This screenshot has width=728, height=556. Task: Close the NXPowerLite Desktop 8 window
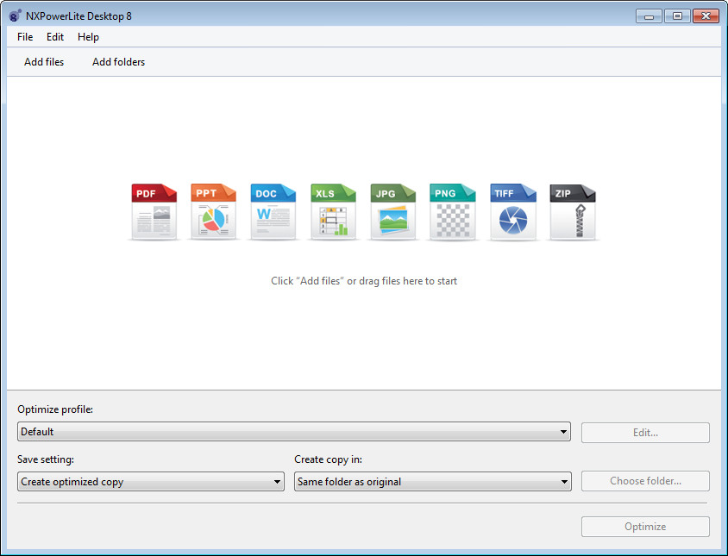coord(706,16)
